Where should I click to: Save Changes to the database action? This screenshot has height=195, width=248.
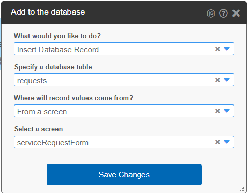click(124, 174)
